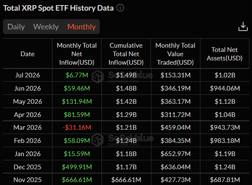
Task: Click the $1.17B cumulative inflow value
Action: point(126,167)
